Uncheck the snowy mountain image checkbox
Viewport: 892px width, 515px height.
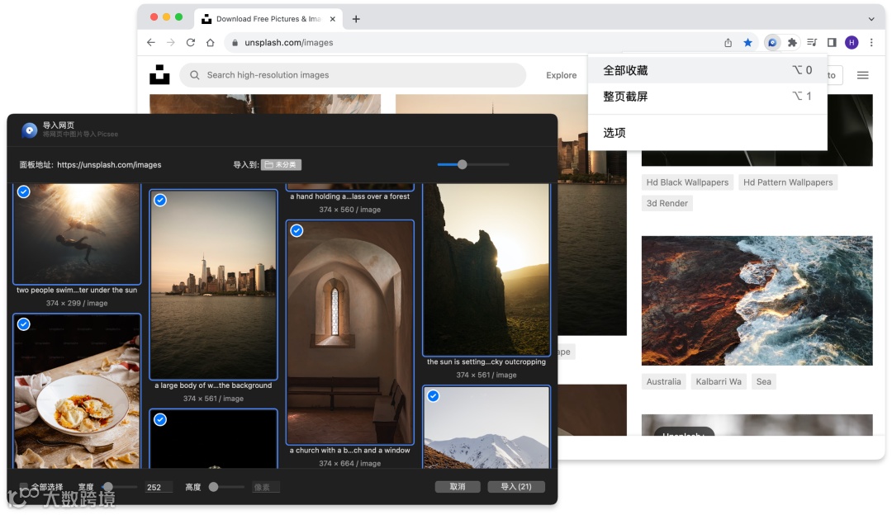click(434, 395)
